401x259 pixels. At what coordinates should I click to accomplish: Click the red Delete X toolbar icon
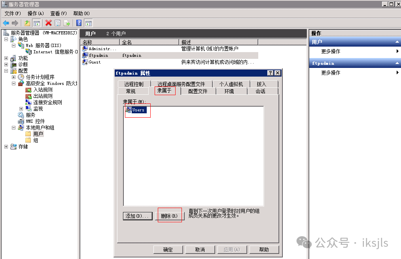click(x=48, y=23)
